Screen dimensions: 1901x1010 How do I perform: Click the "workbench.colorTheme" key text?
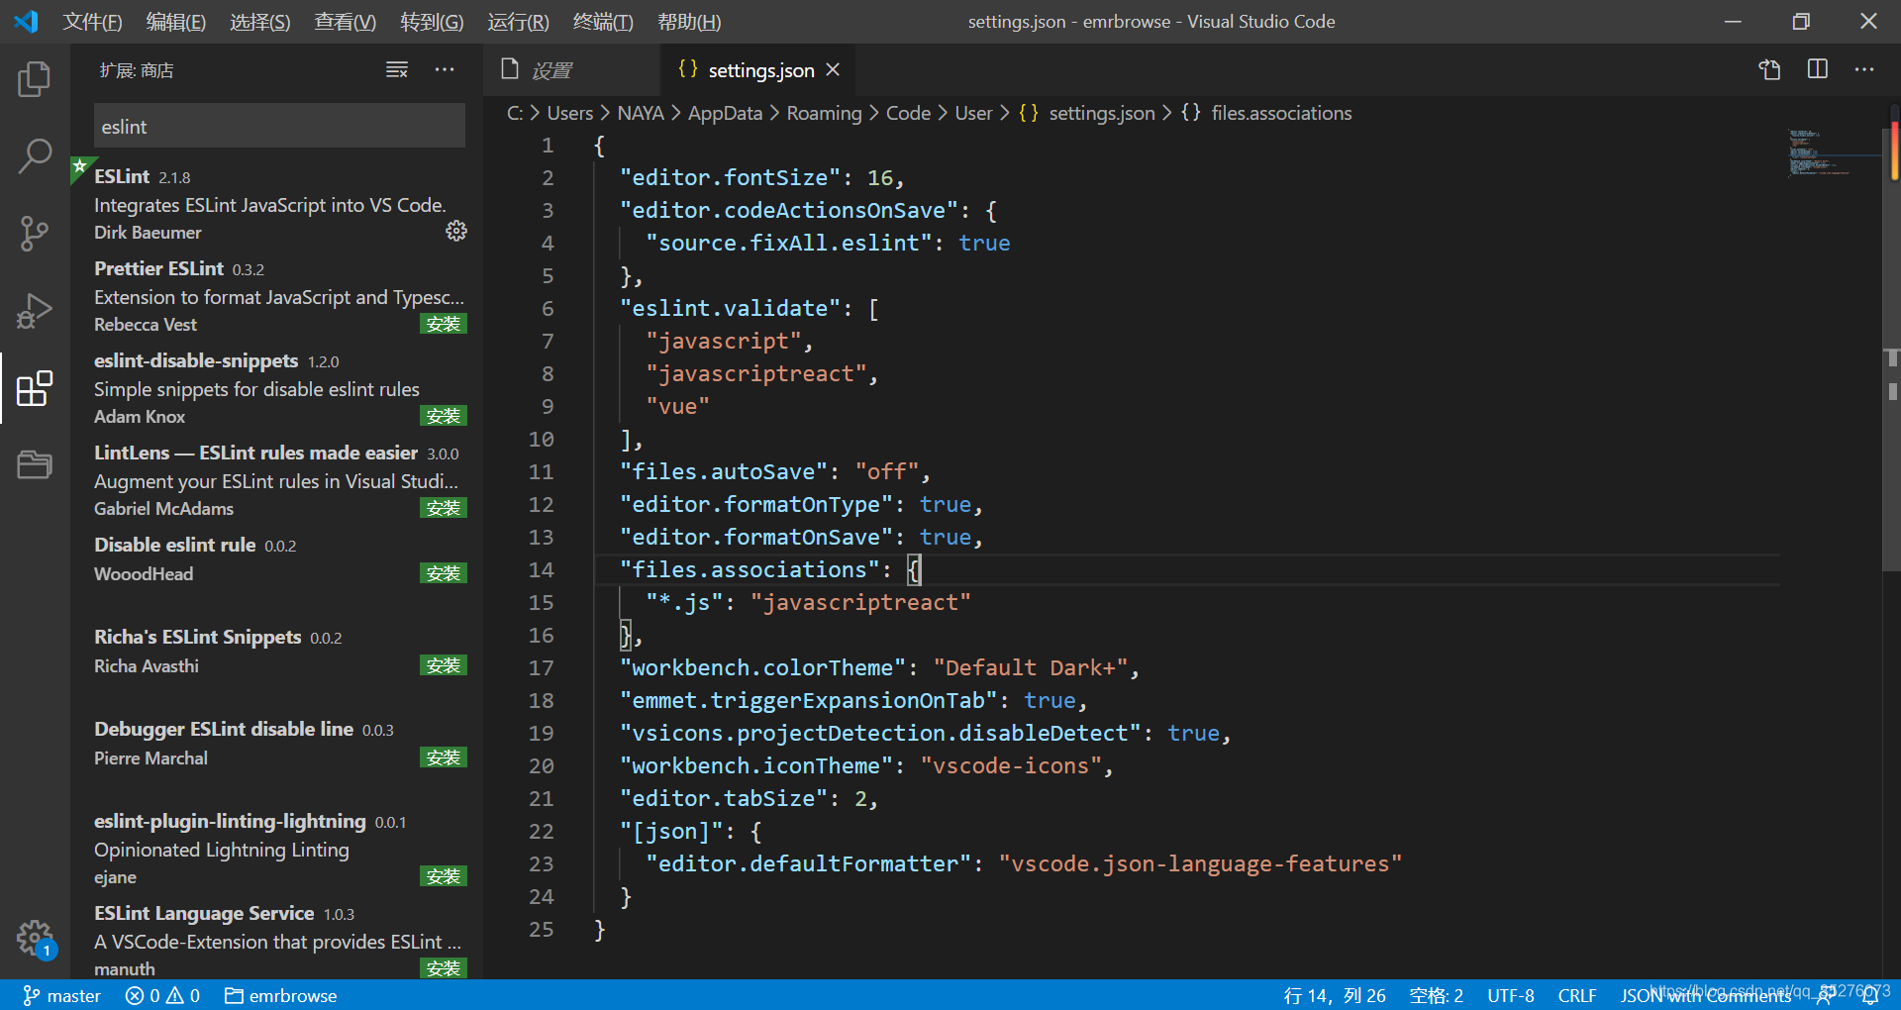pos(762,667)
